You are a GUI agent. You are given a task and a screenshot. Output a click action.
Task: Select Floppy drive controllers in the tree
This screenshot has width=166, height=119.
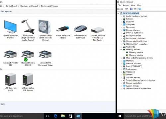pos(136,38)
